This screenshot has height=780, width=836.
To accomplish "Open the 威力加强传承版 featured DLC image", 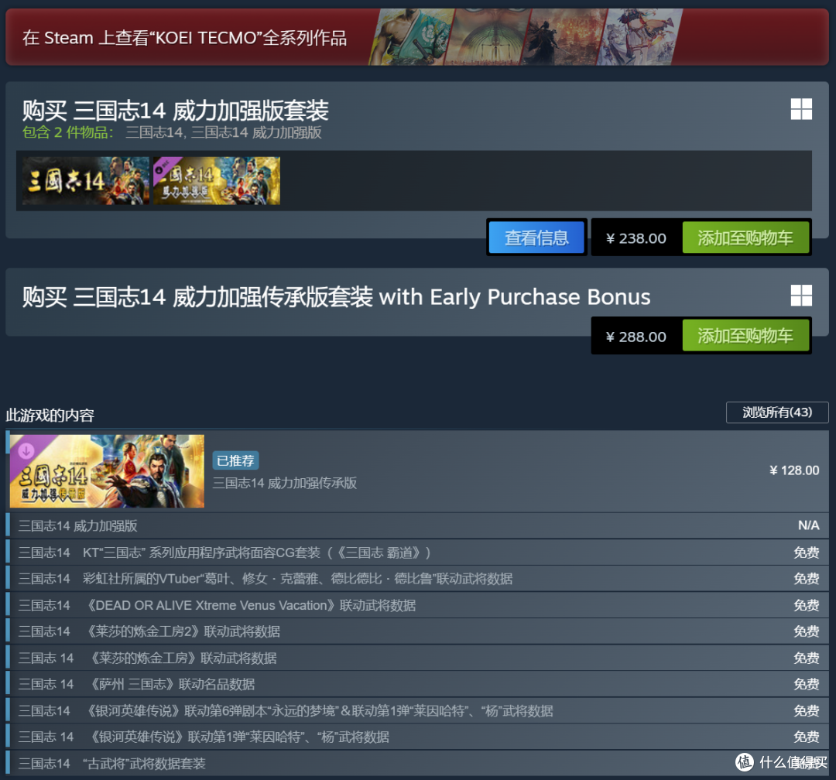I will (107, 470).
